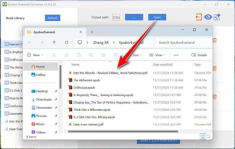Click the Forward navigation arrow in Explorer
This screenshot has width=235, height=149.
[42, 42]
